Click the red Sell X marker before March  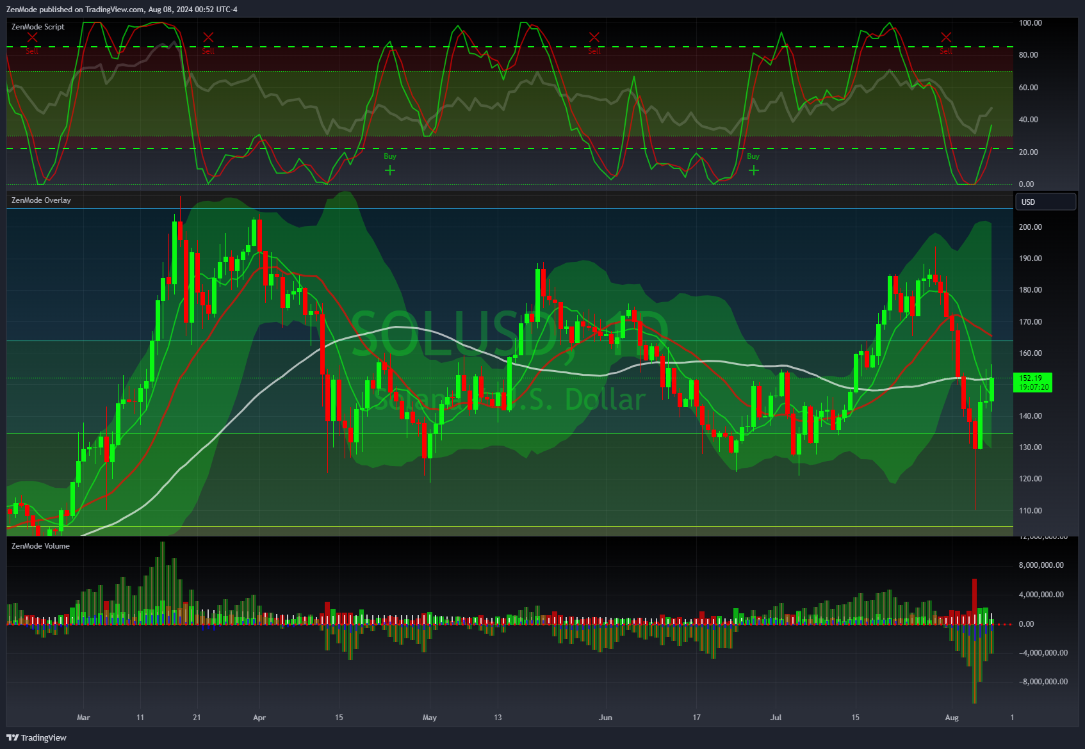click(x=32, y=38)
